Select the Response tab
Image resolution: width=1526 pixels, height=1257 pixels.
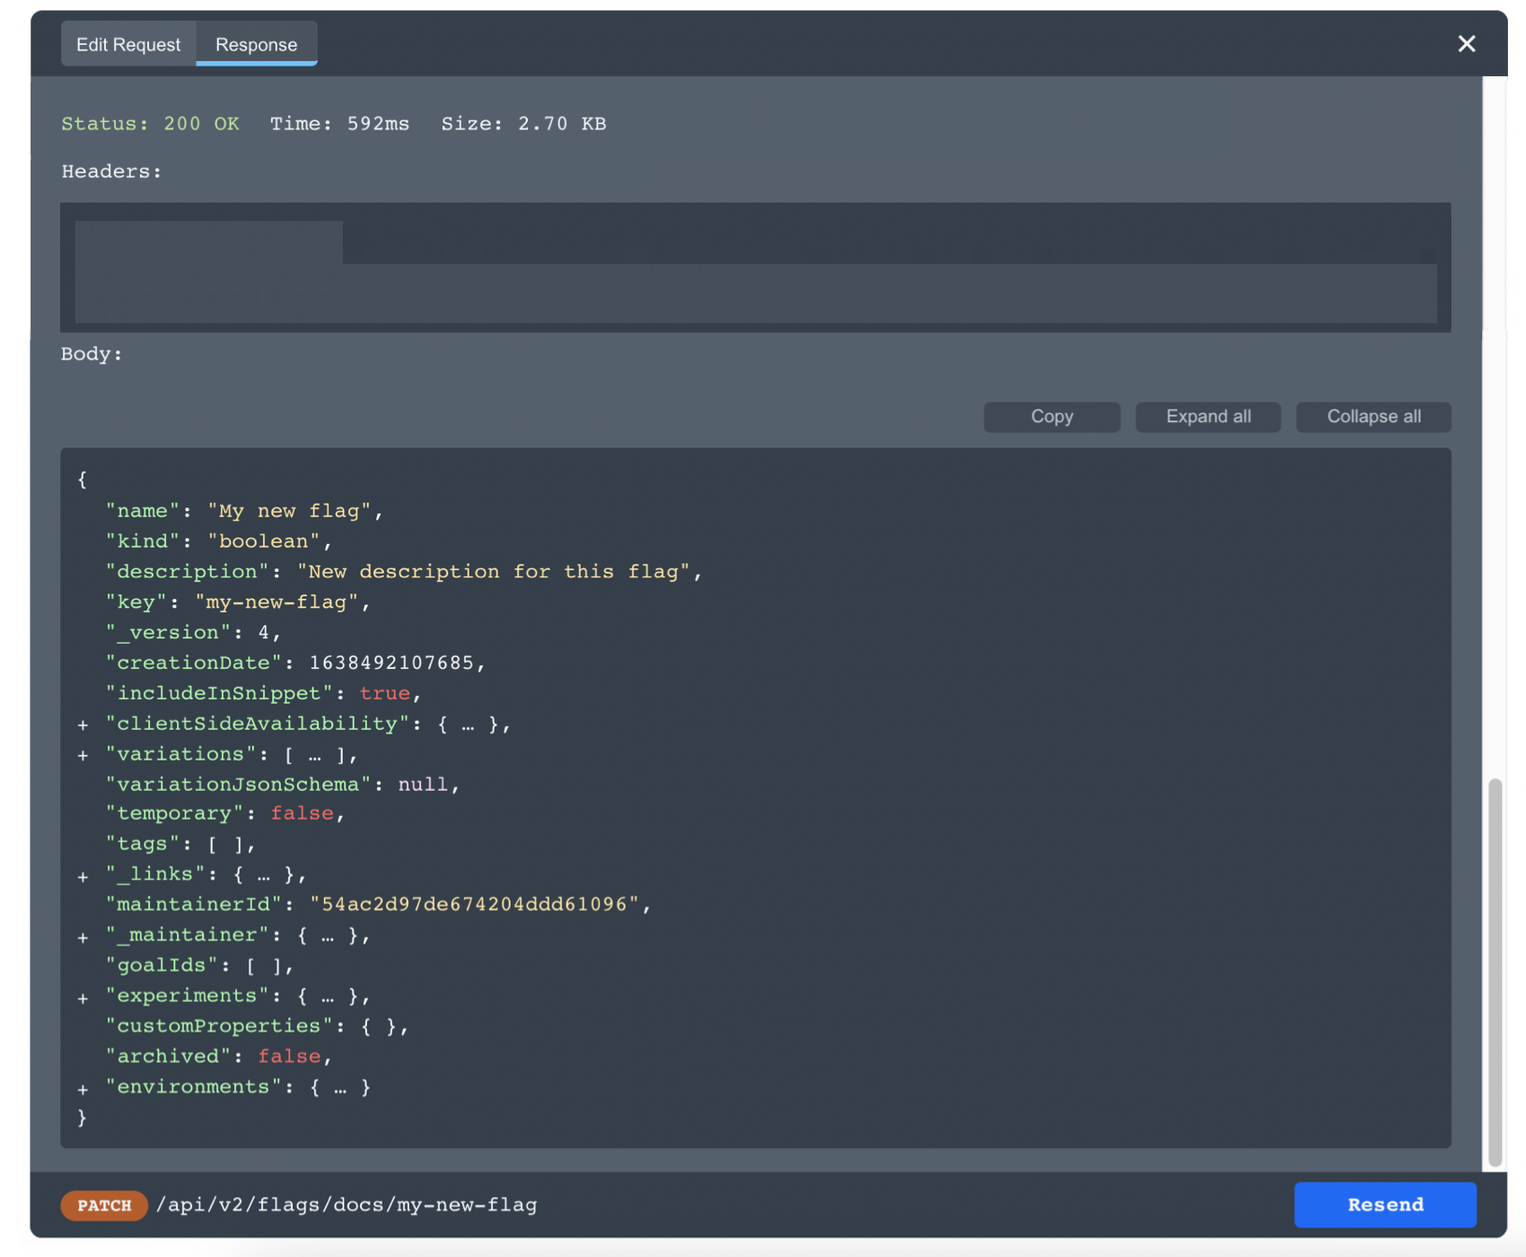coord(256,44)
